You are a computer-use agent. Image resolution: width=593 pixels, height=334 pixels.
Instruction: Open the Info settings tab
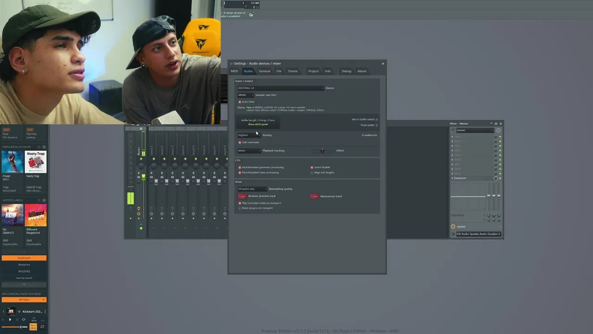click(328, 71)
